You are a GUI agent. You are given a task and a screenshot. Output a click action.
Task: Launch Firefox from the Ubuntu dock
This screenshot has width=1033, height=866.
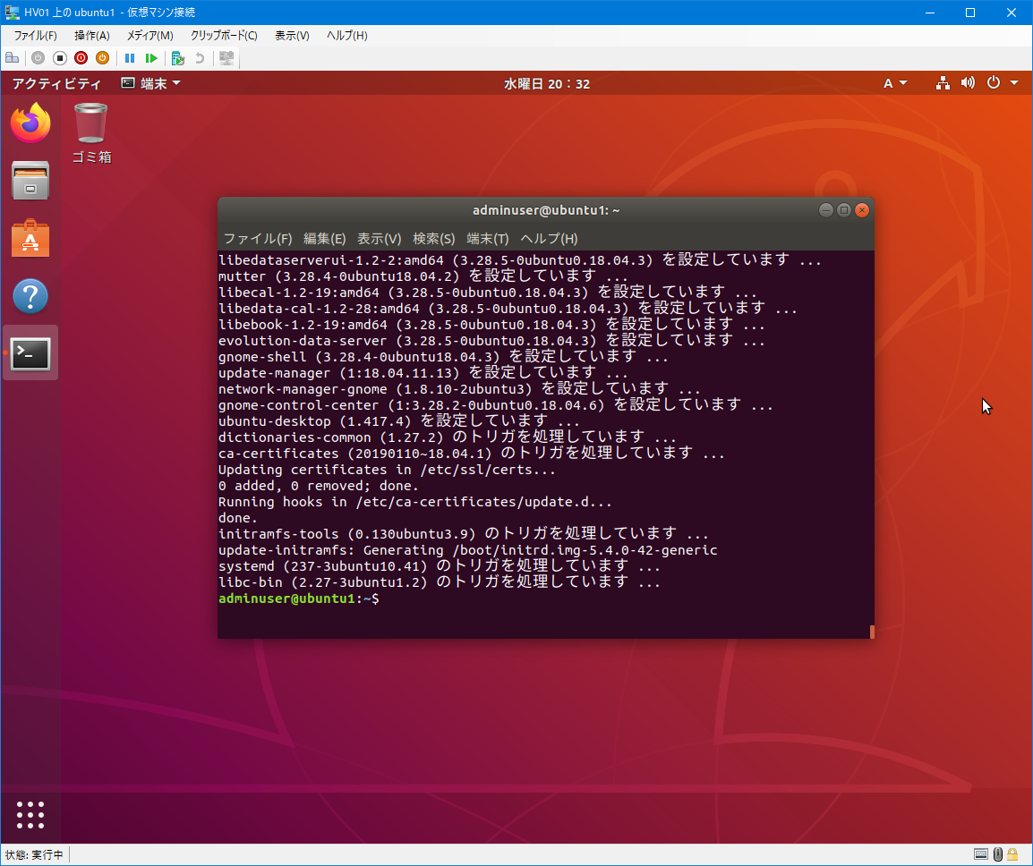[x=30, y=123]
